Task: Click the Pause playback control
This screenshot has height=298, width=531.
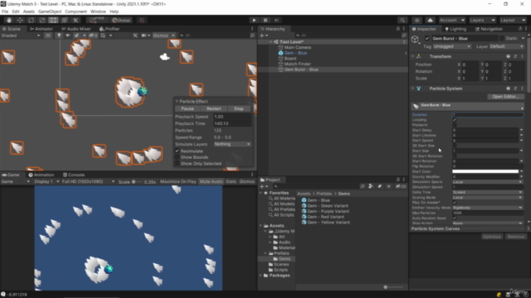Action: pos(265,20)
